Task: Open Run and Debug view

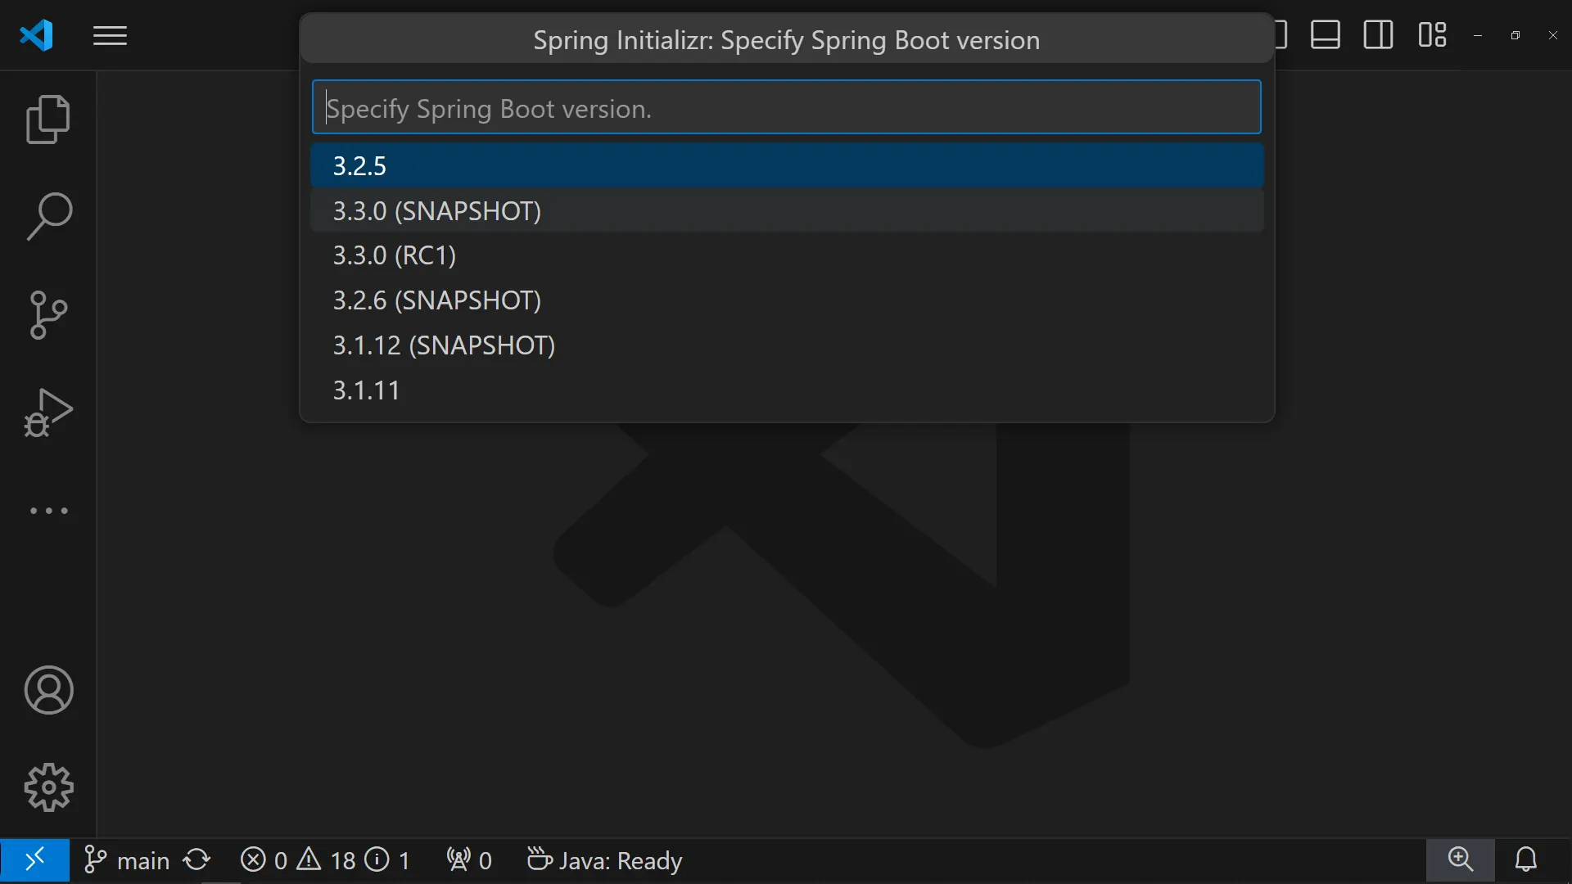Action: (48, 413)
